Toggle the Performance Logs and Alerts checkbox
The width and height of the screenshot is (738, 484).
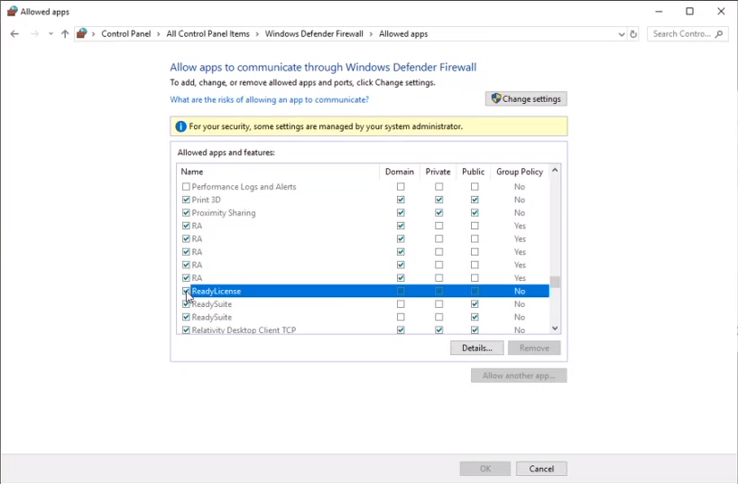(x=186, y=187)
